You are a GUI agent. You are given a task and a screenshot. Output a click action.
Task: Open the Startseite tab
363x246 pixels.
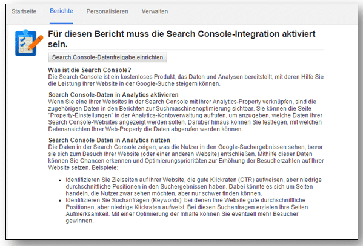tap(24, 11)
